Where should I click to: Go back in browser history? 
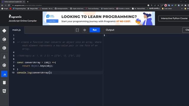[2, 5]
